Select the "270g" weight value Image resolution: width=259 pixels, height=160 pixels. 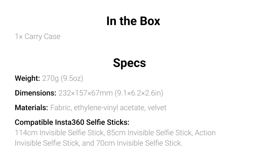(50, 78)
